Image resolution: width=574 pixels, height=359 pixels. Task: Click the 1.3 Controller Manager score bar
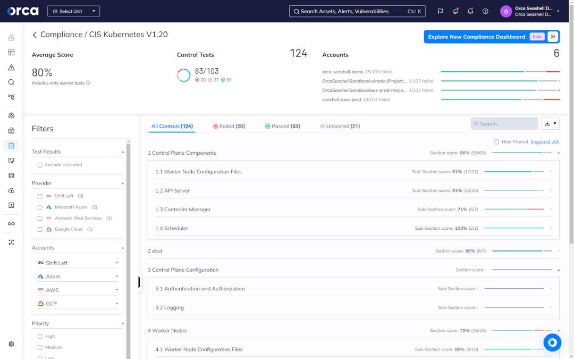514,209
